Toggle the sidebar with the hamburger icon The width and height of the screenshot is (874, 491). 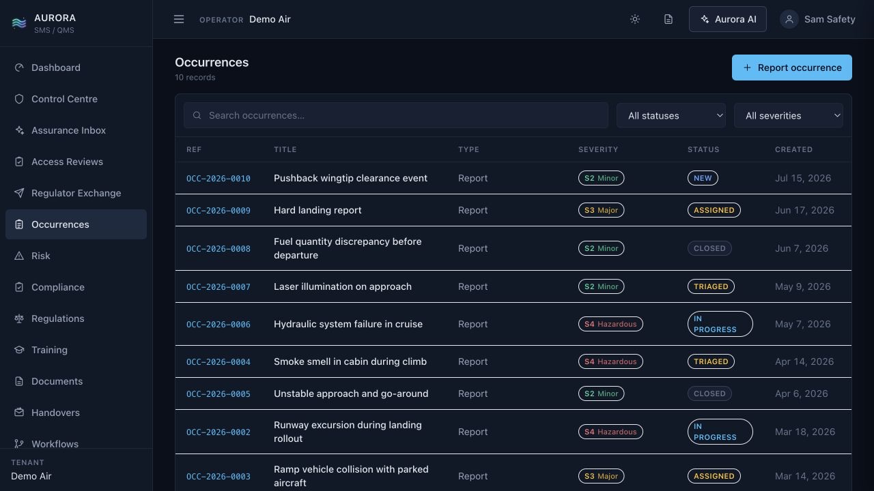tap(179, 19)
